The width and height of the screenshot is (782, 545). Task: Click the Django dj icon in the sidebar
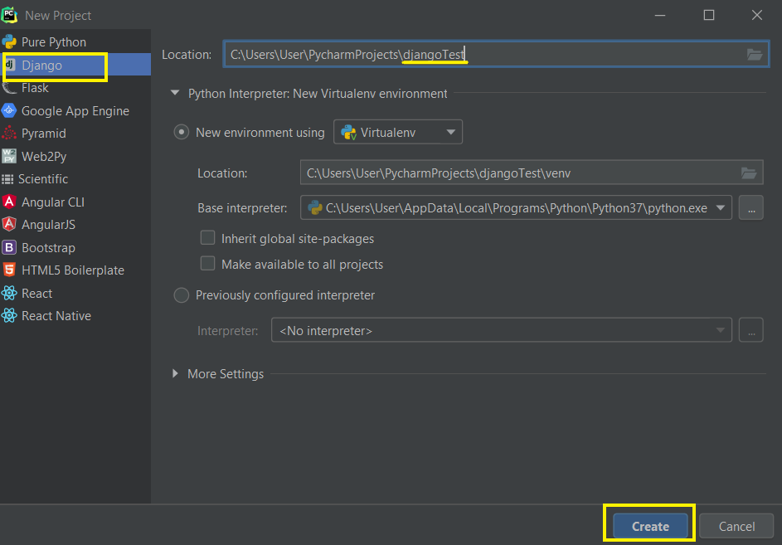point(9,65)
